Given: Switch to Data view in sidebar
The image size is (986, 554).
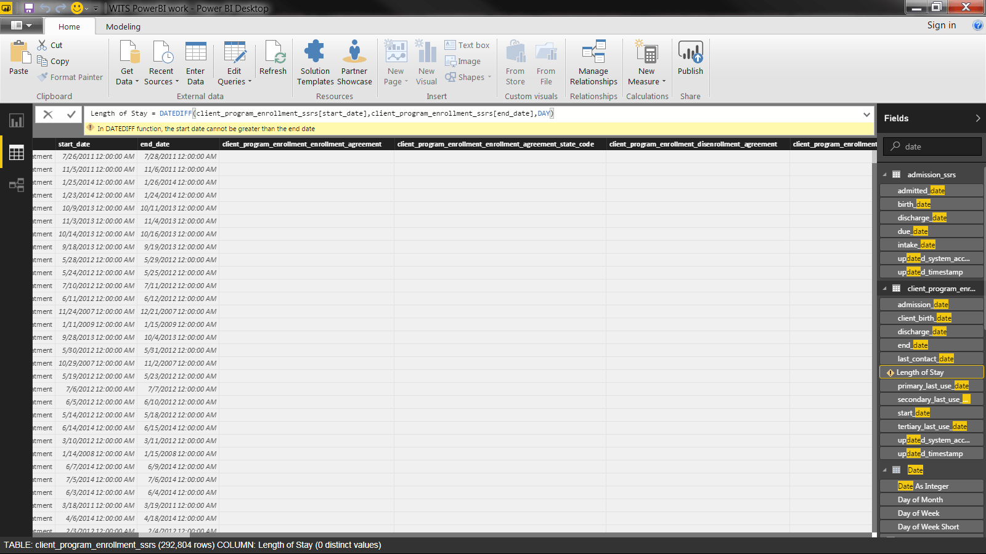Looking at the screenshot, I should pos(17,153).
